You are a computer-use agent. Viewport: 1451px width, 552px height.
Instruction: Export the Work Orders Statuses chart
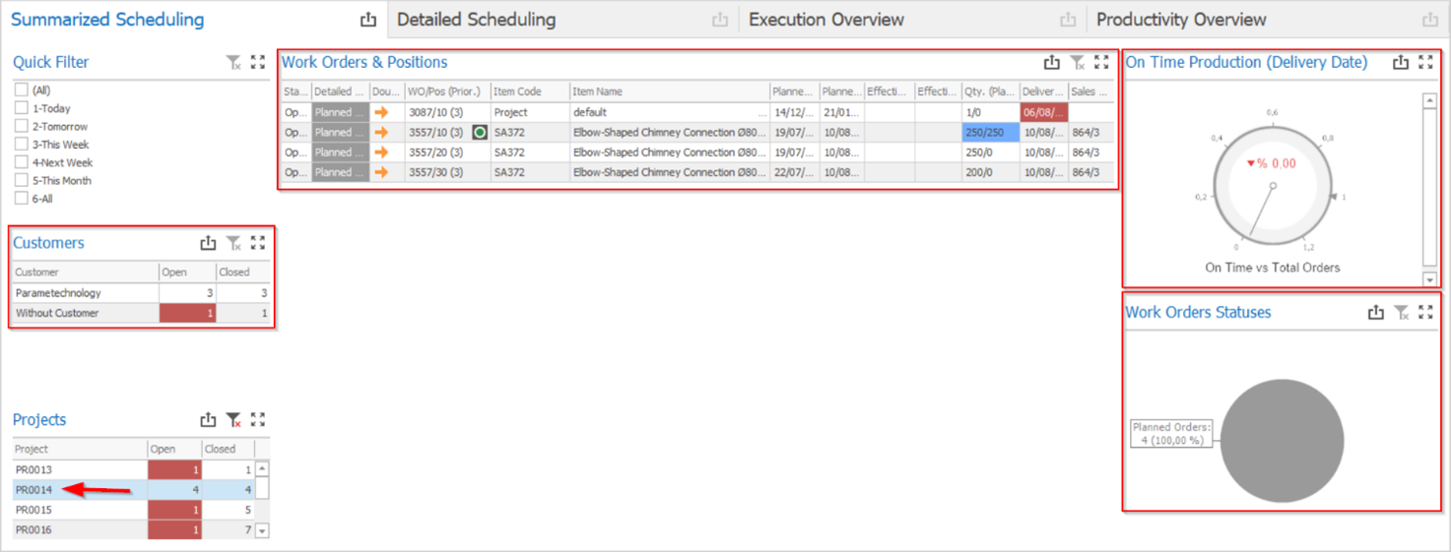click(x=1376, y=313)
